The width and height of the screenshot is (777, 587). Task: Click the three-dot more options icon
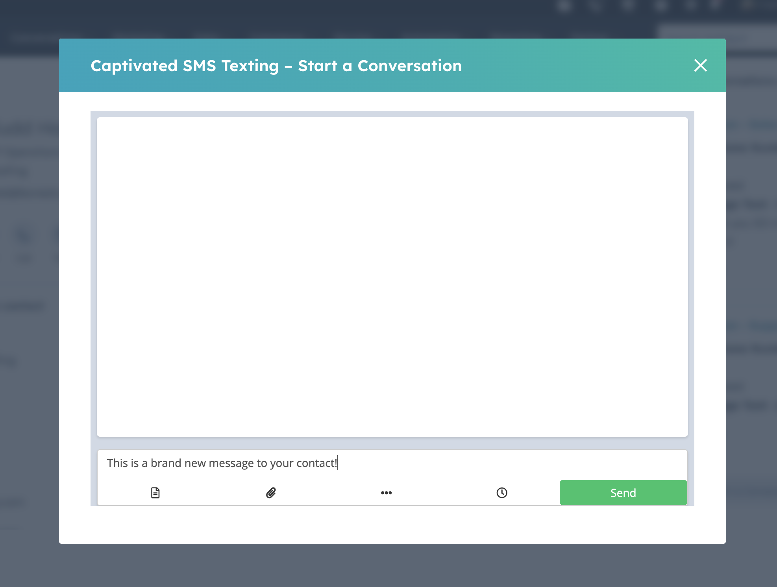(x=386, y=493)
